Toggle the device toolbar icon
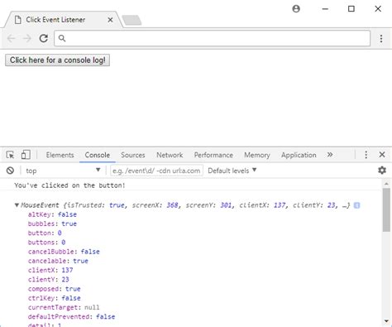The width and height of the screenshot is (392, 327). click(26, 155)
